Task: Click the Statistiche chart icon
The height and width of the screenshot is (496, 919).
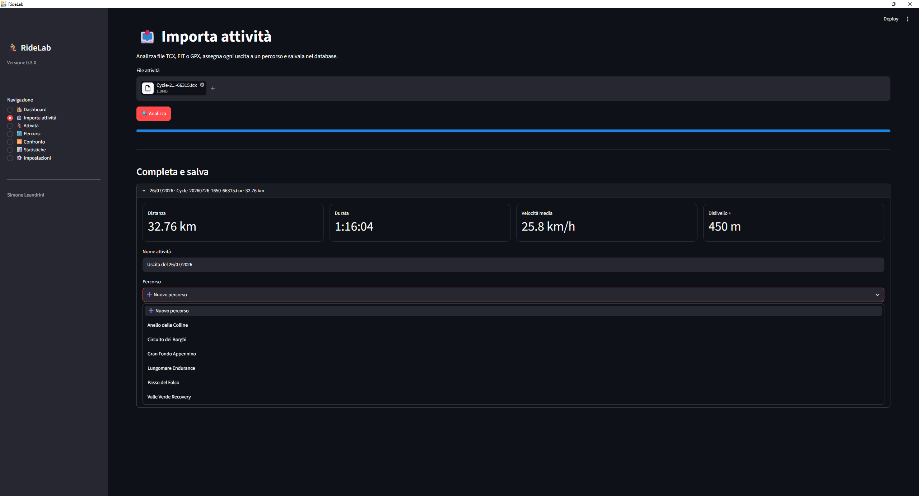Action: pyautogui.click(x=19, y=150)
